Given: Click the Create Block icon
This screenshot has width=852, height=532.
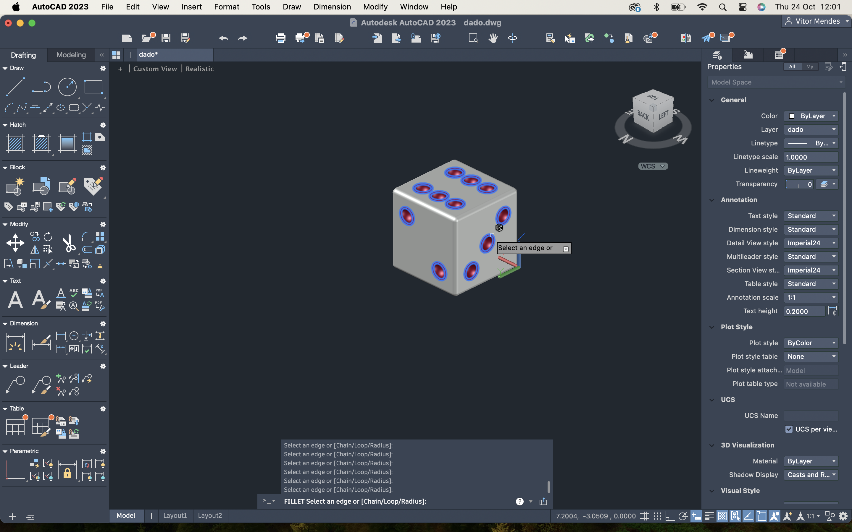Looking at the screenshot, I should coord(15,186).
